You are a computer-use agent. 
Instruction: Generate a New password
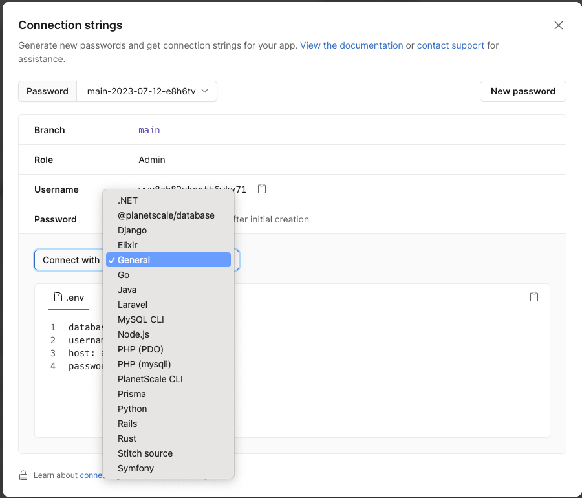click(523, 91)
